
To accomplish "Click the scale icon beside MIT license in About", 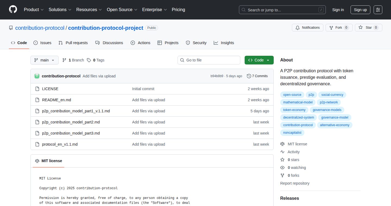I will point(282,144).
